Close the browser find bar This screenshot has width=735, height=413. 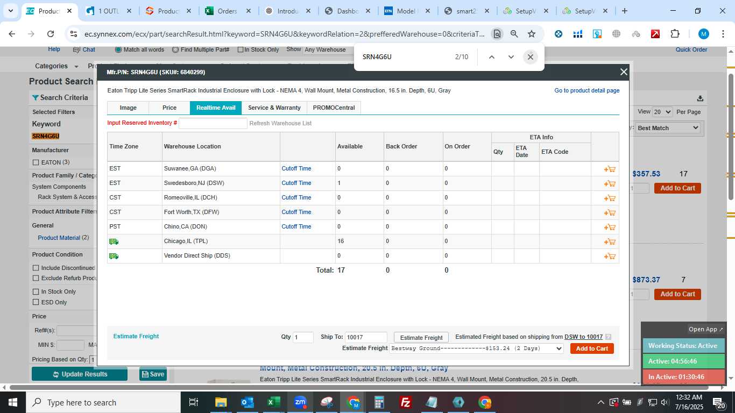tap(530, 56)
